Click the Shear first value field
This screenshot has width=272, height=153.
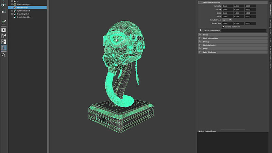[227, 16]
